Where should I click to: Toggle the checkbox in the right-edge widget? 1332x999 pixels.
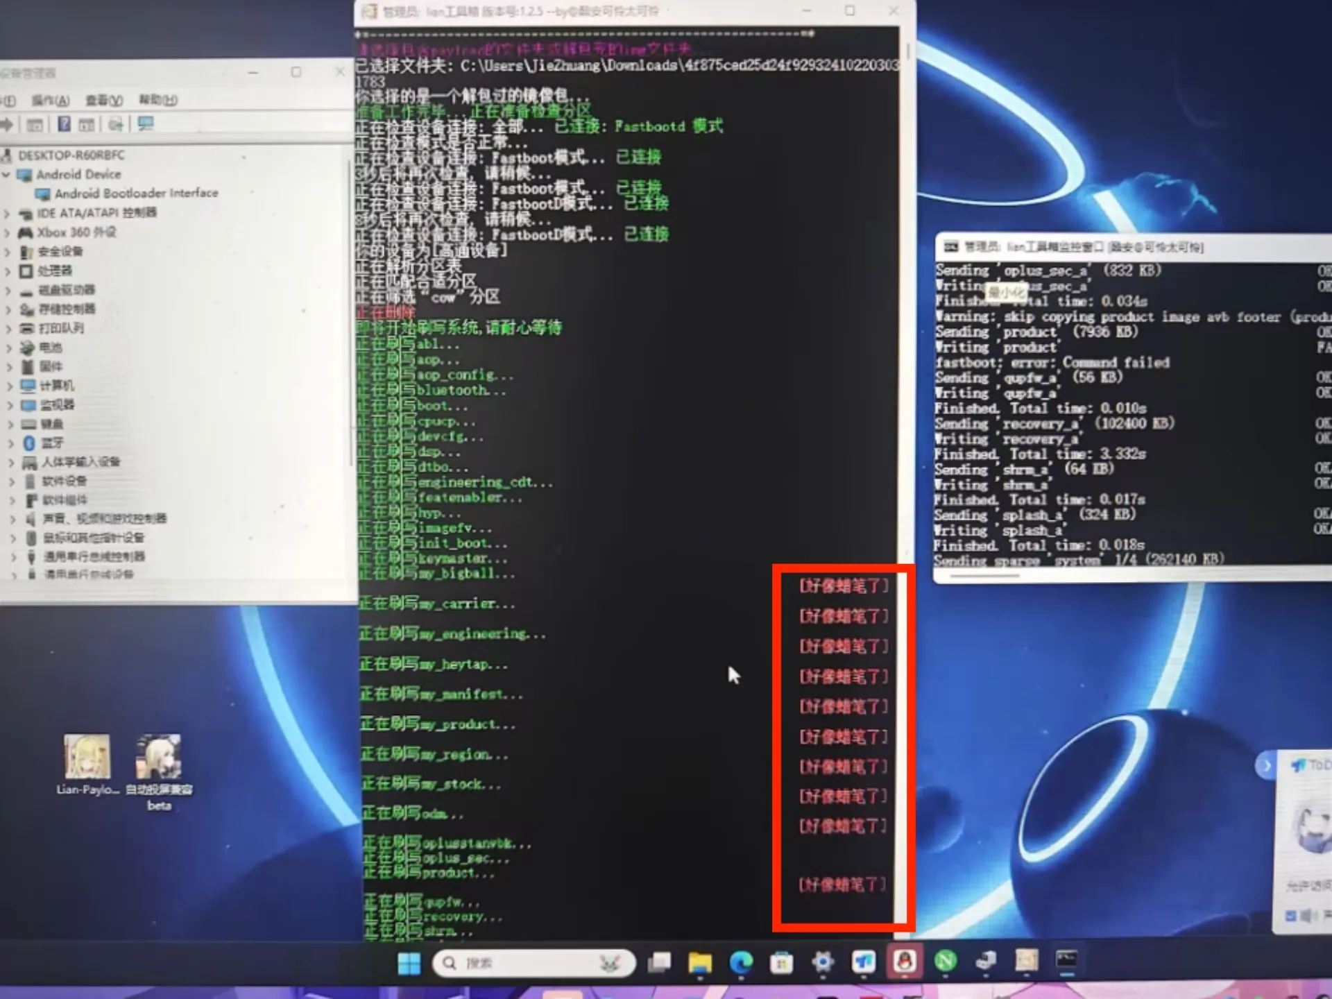tap(1291, 916)
